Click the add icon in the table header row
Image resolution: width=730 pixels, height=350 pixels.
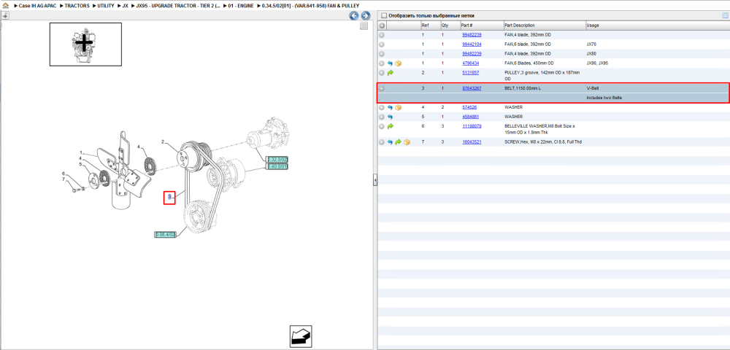382,25
